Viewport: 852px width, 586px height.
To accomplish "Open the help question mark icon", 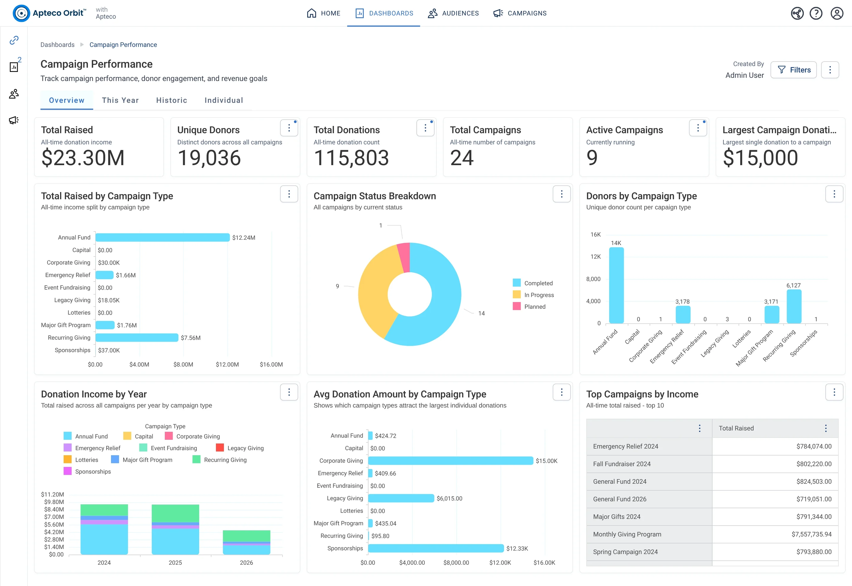I will (816, 13).
